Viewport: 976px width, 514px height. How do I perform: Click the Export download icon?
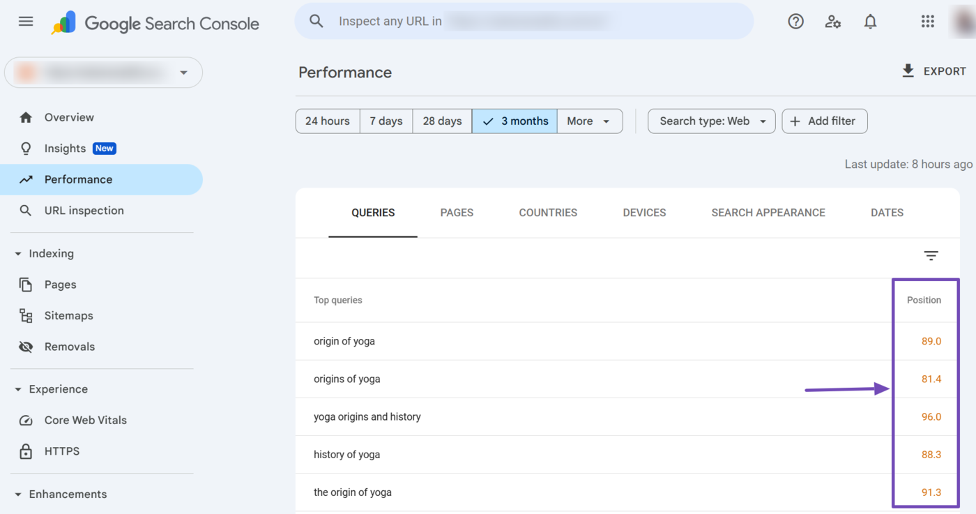[908, 71]
